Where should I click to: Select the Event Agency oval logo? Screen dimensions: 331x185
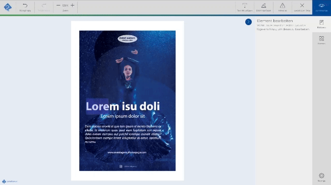click(127, 39)
